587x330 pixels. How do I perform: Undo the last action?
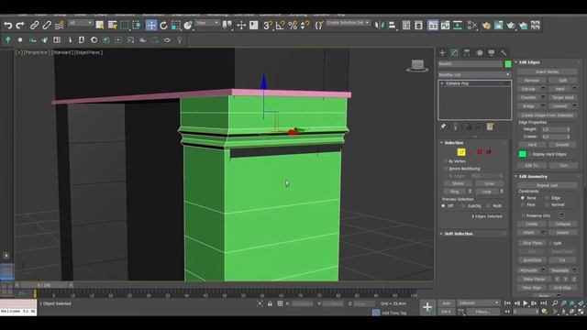pyautogui.click(x=8, y=26)
